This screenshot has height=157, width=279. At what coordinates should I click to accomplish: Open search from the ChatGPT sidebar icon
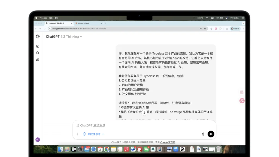pos(38,53)
